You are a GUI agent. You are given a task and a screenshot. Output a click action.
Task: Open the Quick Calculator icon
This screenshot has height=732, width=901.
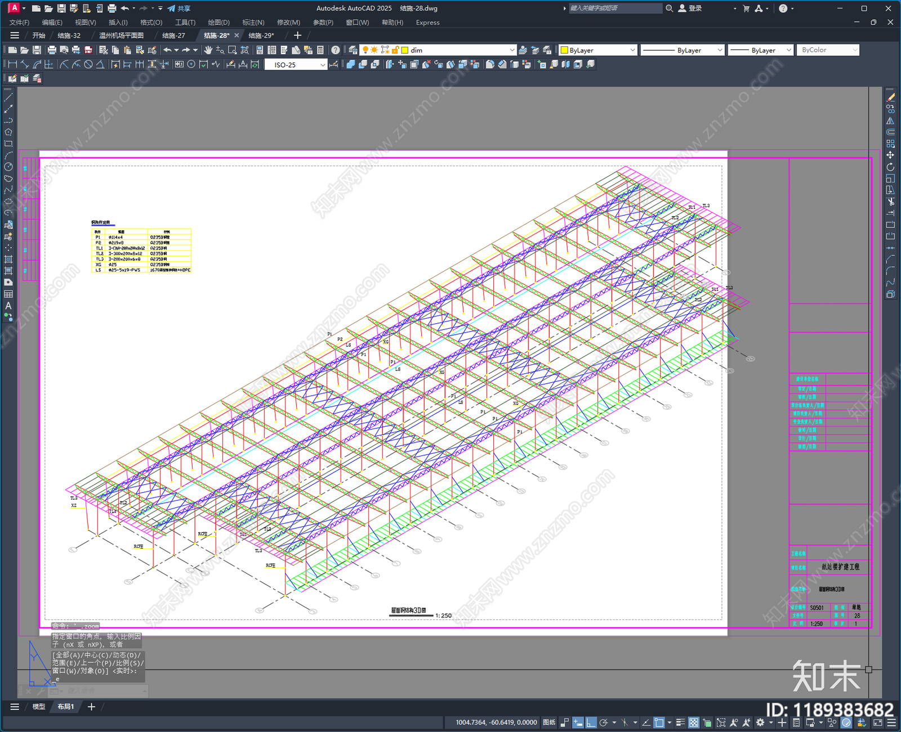(320, 50)
